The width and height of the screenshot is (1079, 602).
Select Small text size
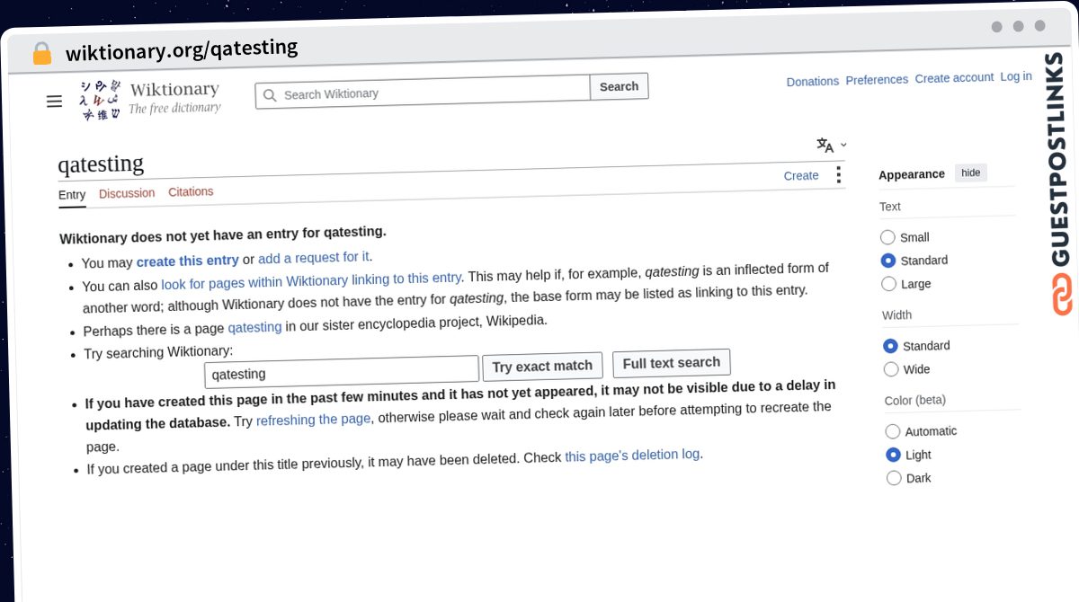click(x=887, y=237)
